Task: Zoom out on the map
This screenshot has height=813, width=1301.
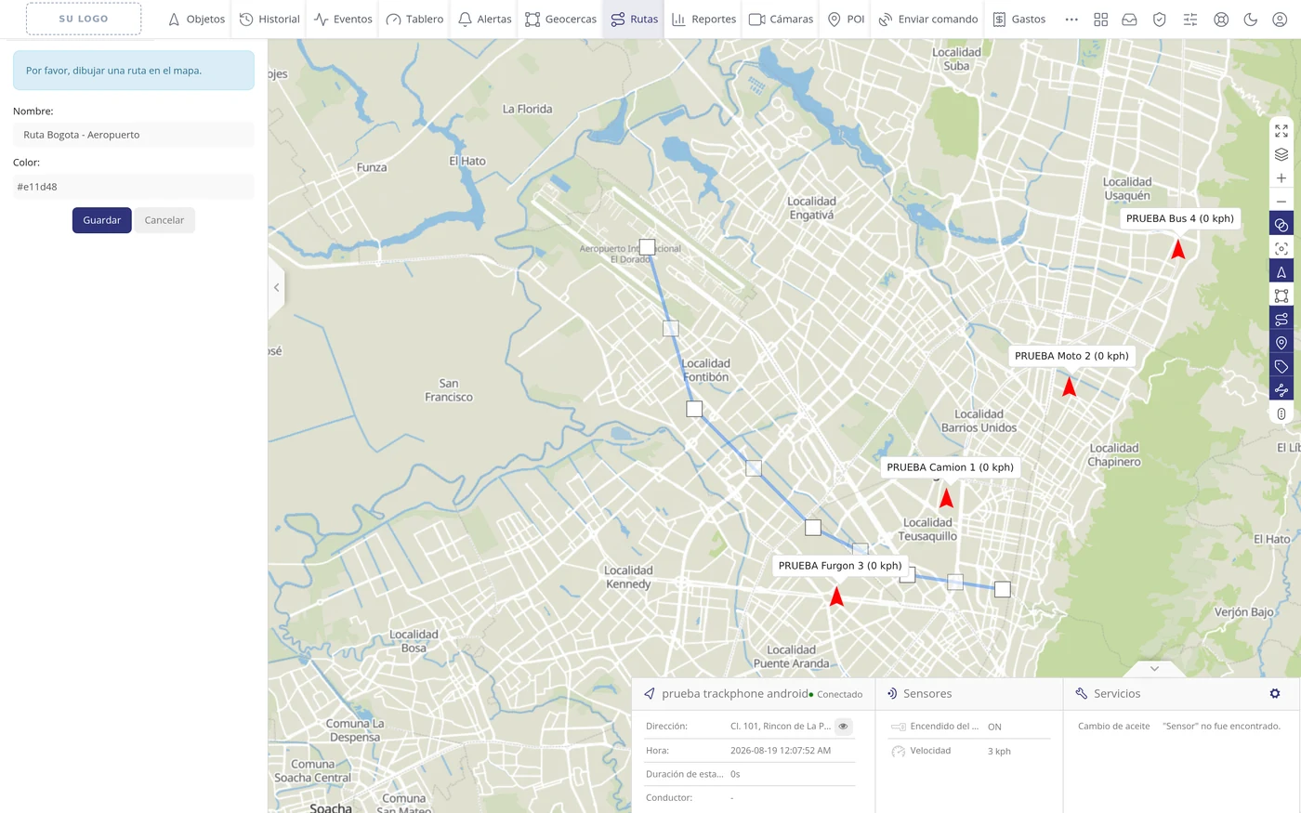Action: pyautogui.click(x=1281, y=202)
